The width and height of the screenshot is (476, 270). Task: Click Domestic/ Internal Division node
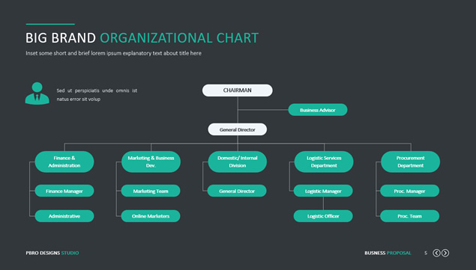tap(238, 162)
